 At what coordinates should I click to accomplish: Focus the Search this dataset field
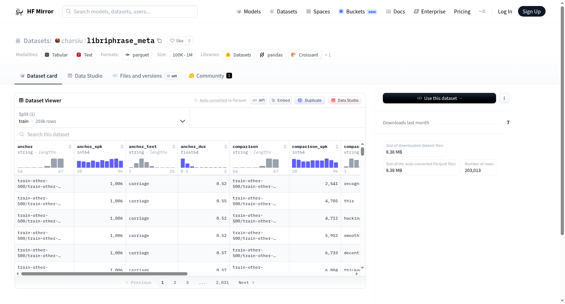click(x=190, y=135)
